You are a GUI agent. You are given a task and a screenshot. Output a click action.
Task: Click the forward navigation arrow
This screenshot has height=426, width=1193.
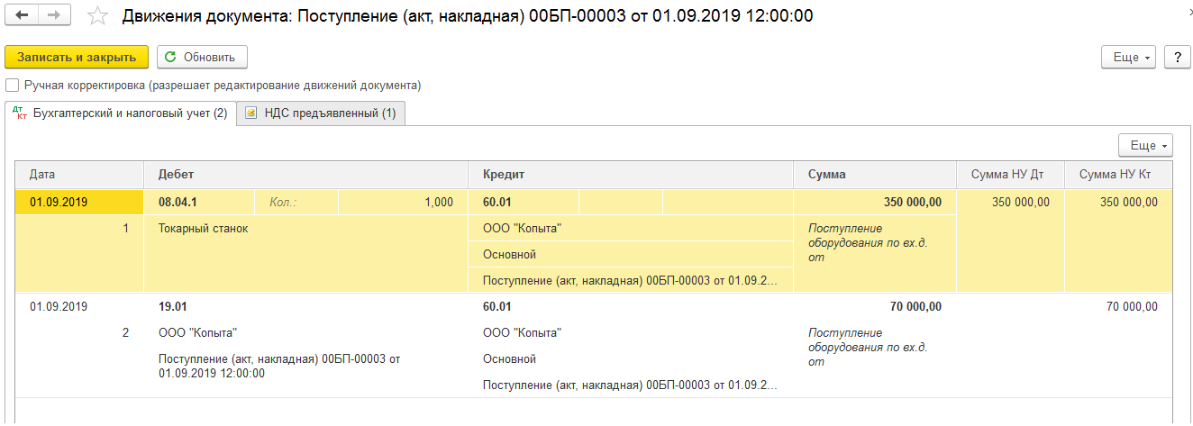54,16
